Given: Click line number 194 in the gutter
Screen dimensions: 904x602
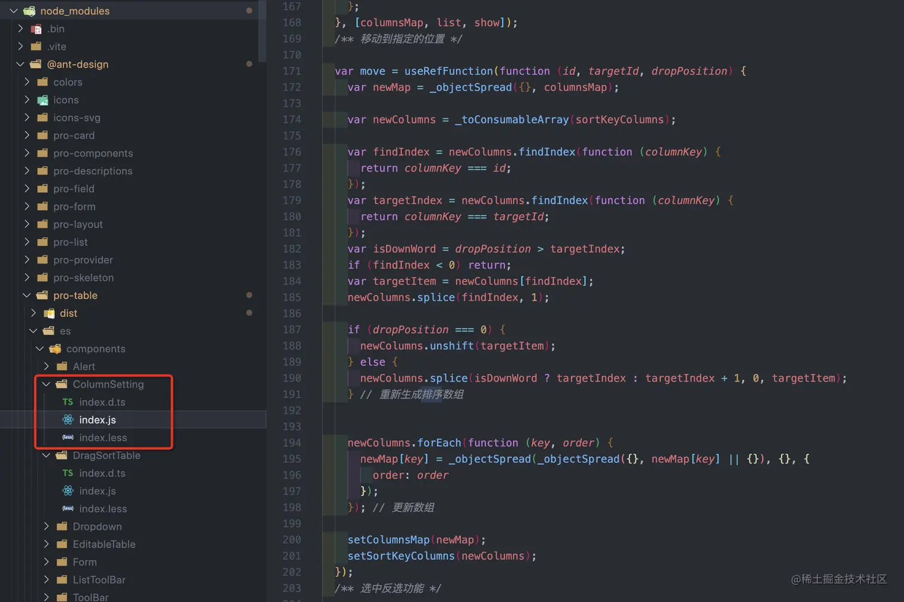Looking at the screenshot, I should tap(292, 443).
